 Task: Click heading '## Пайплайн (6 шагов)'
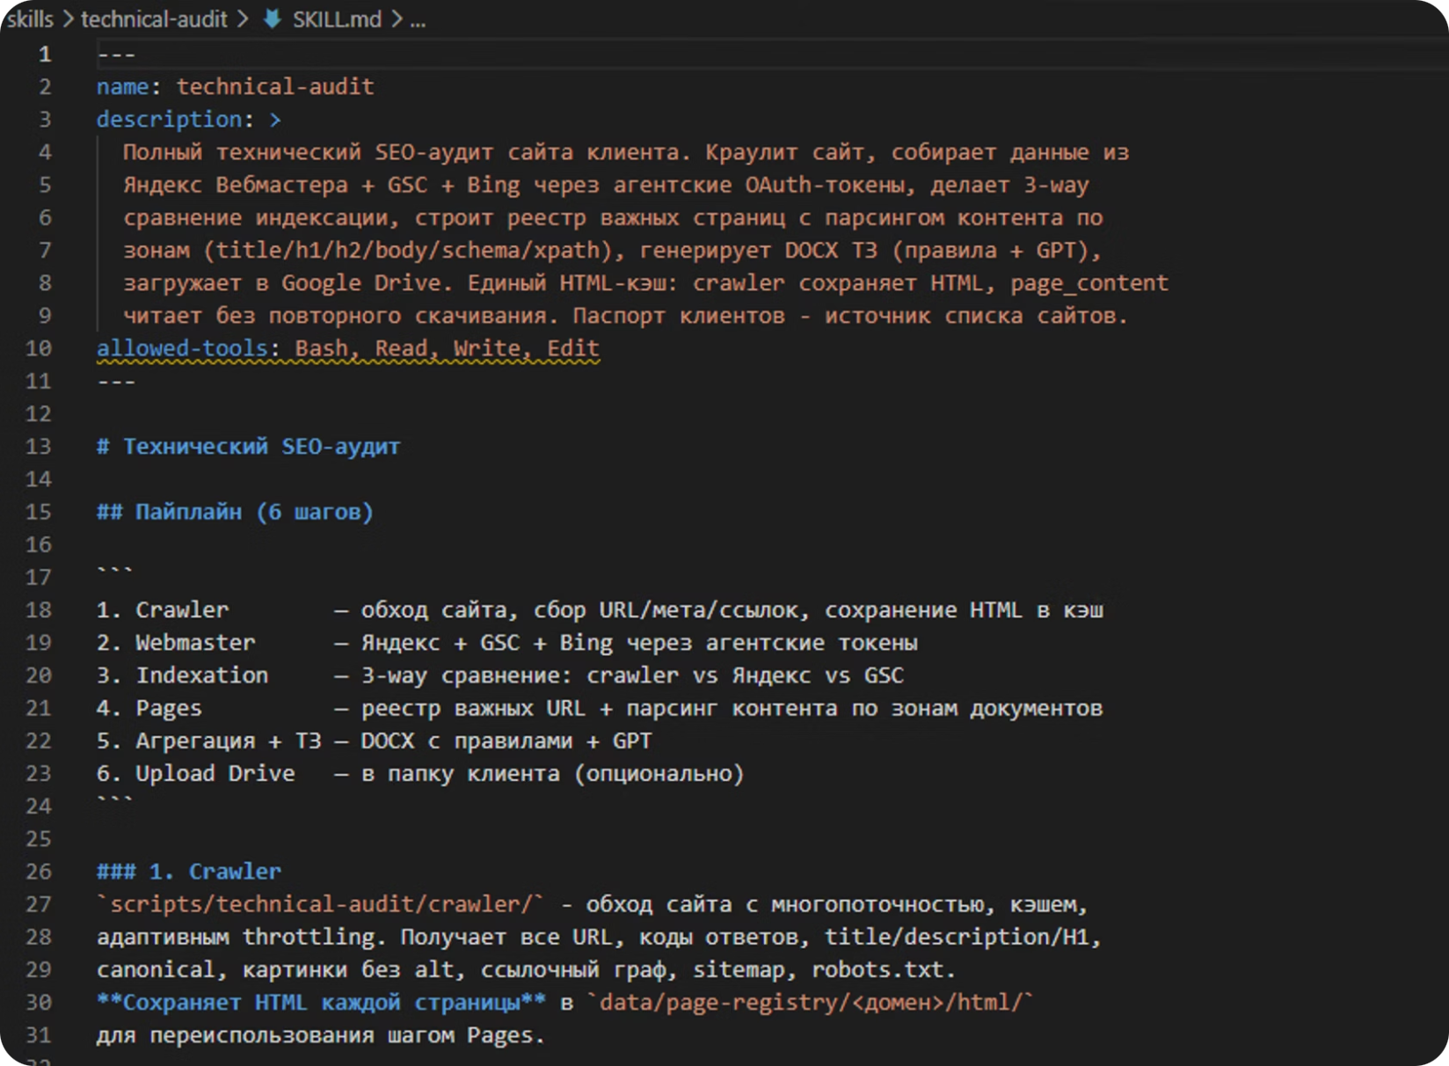click(x=235, y=511)
